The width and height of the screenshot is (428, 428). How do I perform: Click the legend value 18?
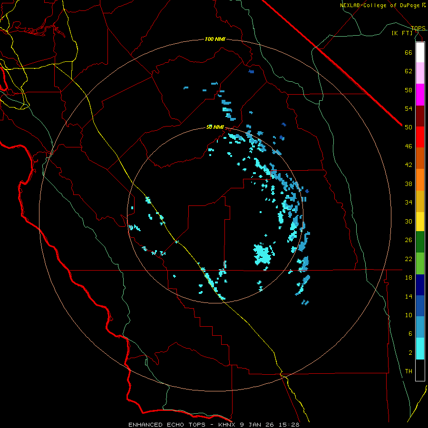click(x=409, y=278)
